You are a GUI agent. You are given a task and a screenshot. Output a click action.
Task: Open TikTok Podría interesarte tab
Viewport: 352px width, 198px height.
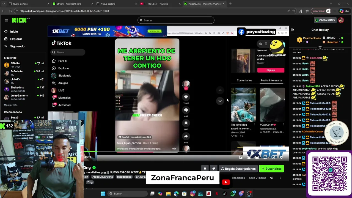coord(271,80)
